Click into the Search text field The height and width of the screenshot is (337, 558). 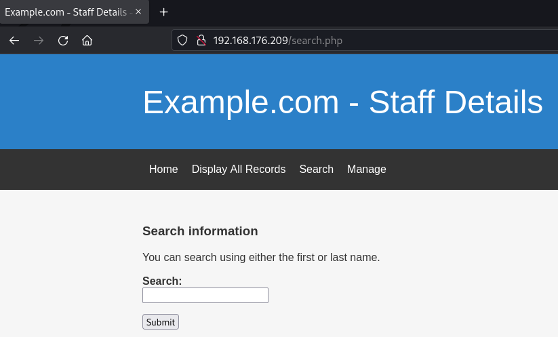[x=205, y=296]
